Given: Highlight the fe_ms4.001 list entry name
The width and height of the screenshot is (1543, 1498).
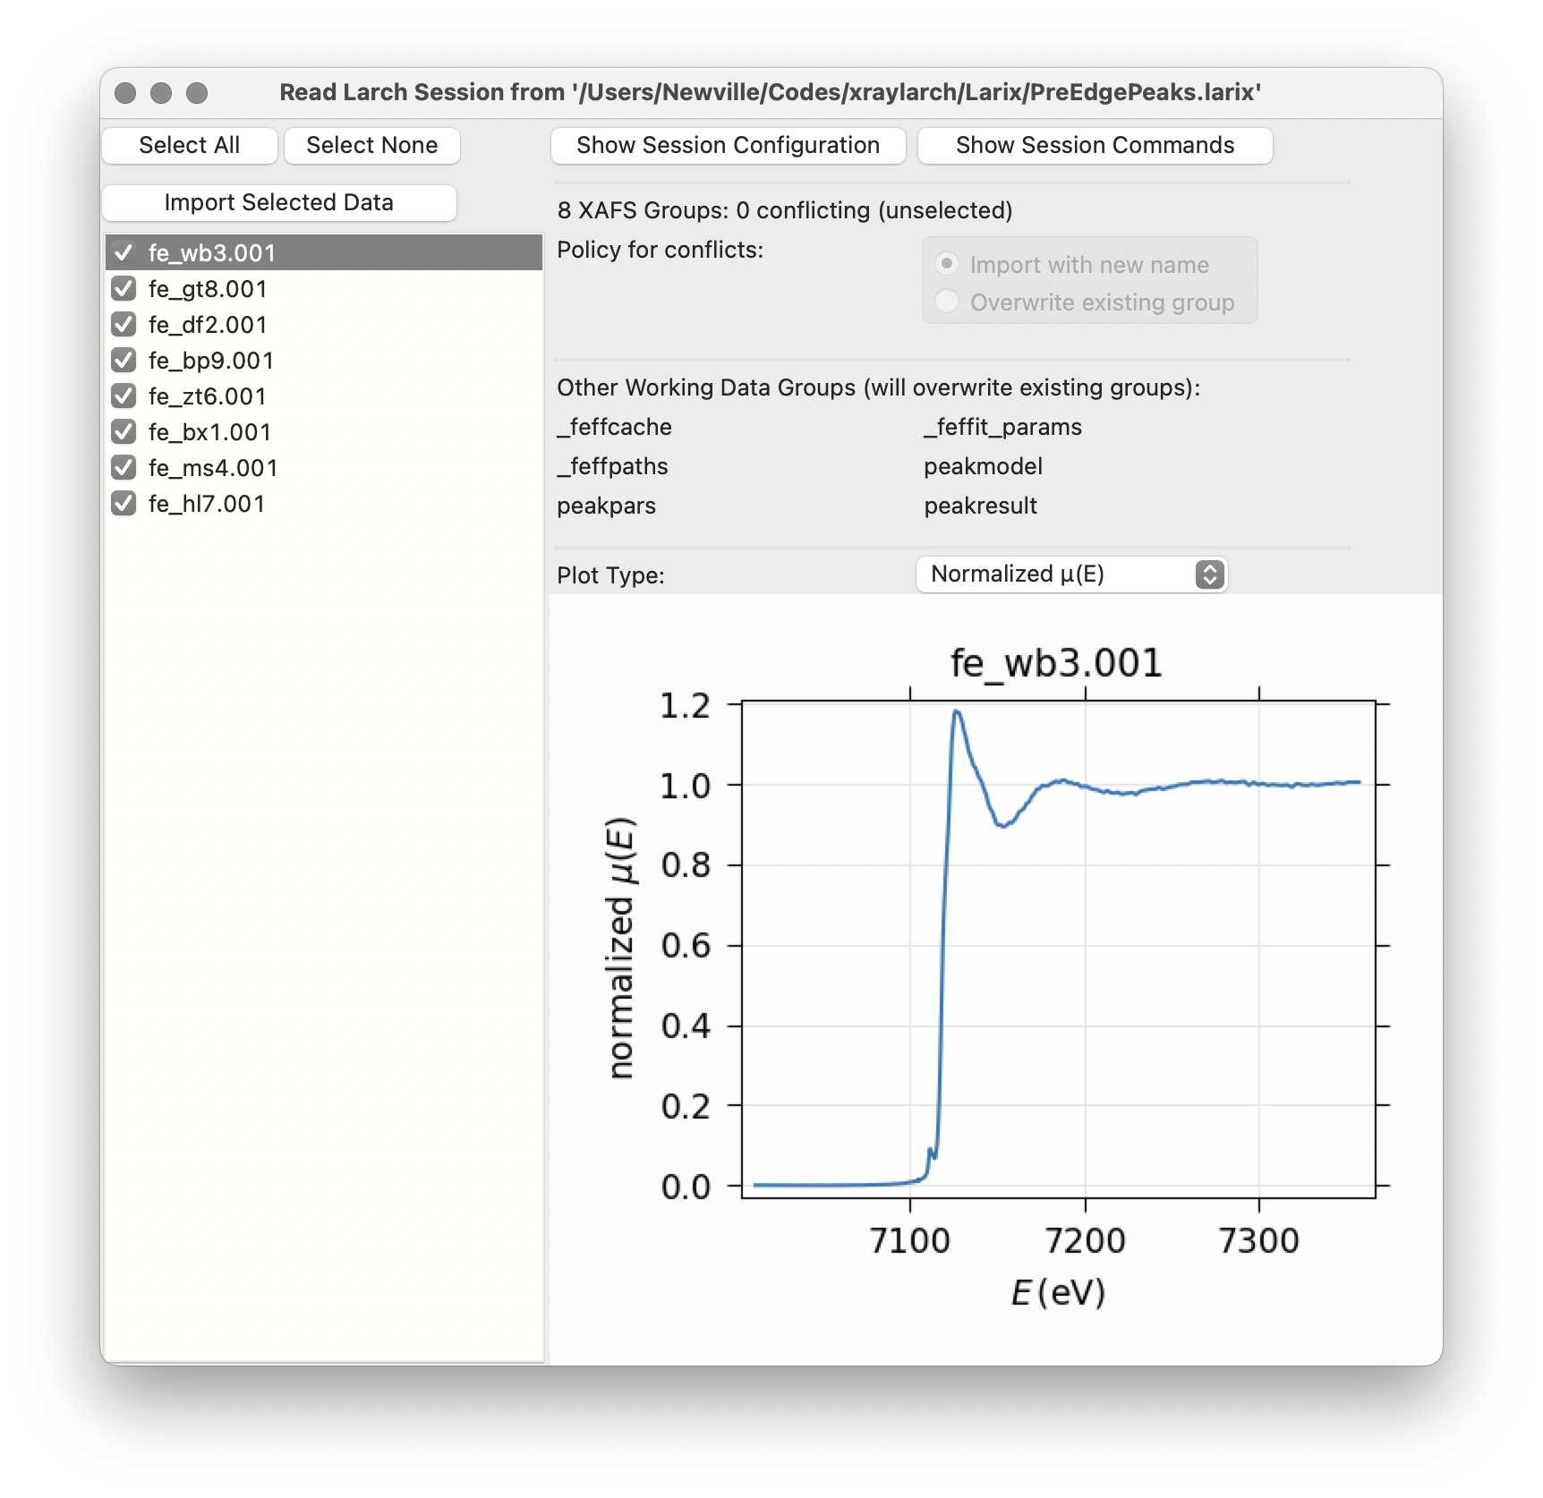Looking at the screenshot, I should pos(213,468).
